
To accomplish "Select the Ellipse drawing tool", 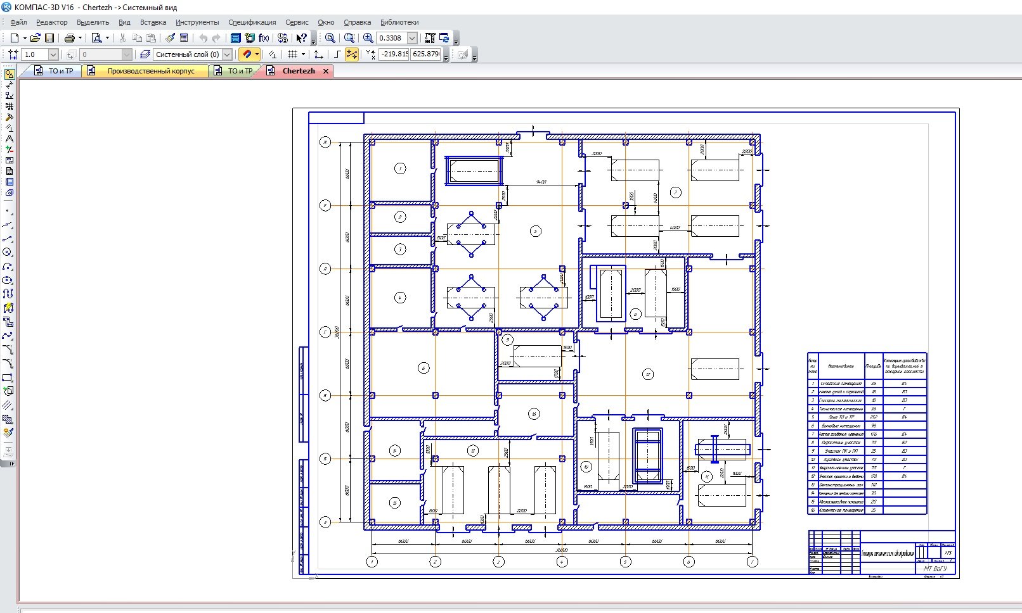I will click(8, 280).
